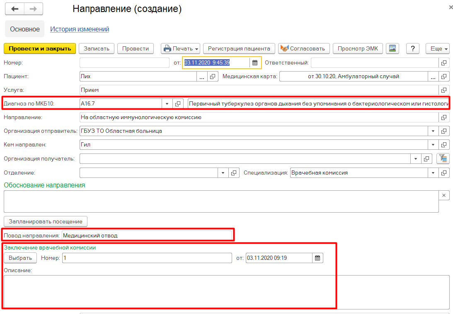
Task: Click the forward navigation arrow
Action: tap(34, 9)
